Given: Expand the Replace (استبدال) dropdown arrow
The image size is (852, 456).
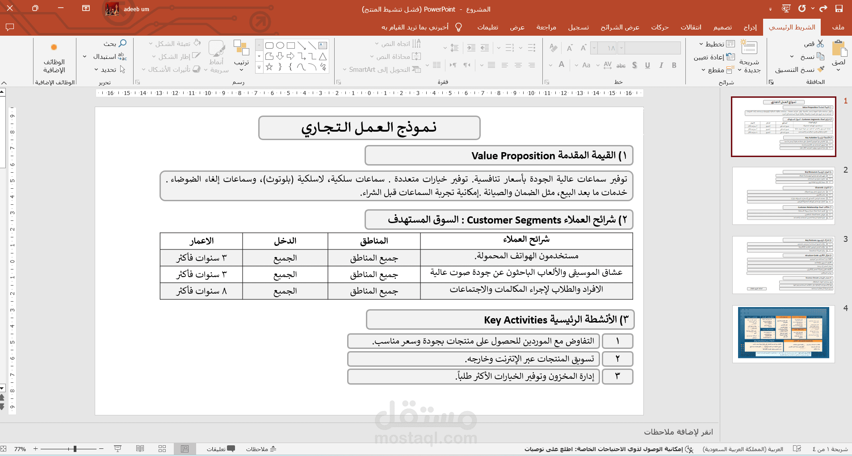Looking at the screenshot, I should click(85, 57).
